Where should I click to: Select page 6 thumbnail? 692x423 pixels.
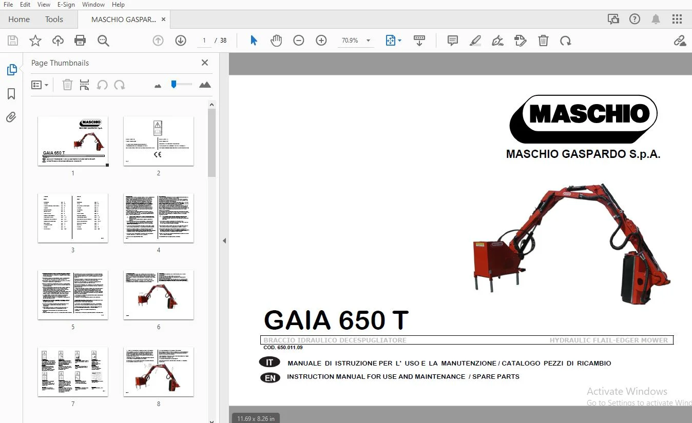pos(159,295)
